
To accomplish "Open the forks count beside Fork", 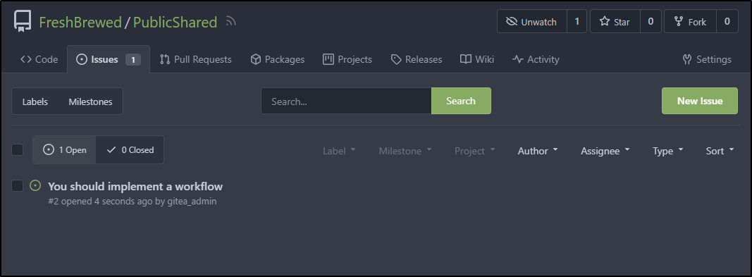I will coord(727,22).
